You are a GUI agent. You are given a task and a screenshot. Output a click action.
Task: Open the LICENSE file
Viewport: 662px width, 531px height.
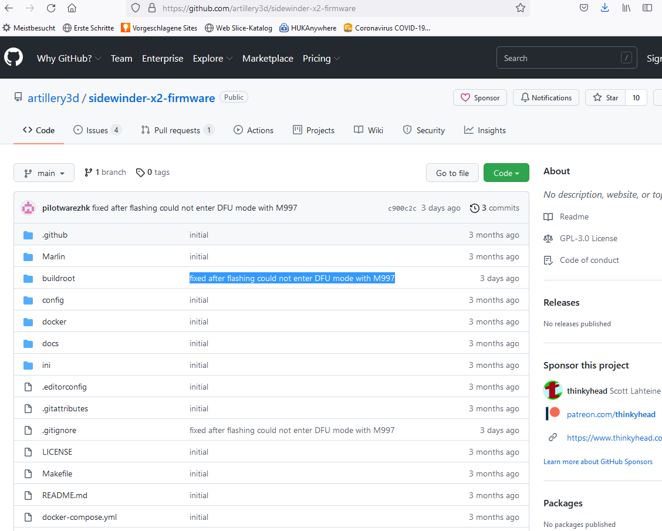[x=58, y=452]
